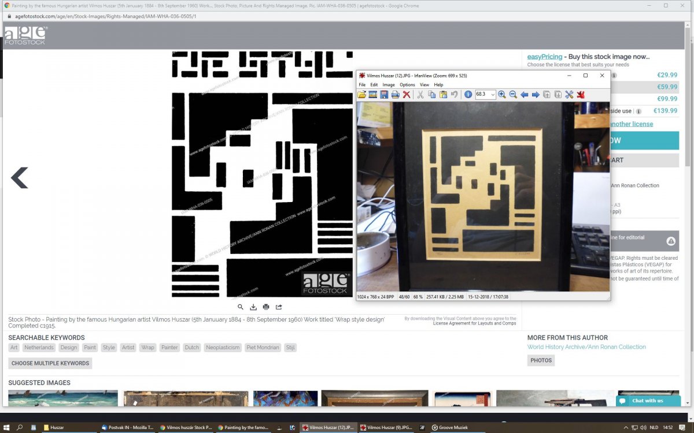Select the Stijl keyword tag
694x433 pixels.
pos(290,348)
